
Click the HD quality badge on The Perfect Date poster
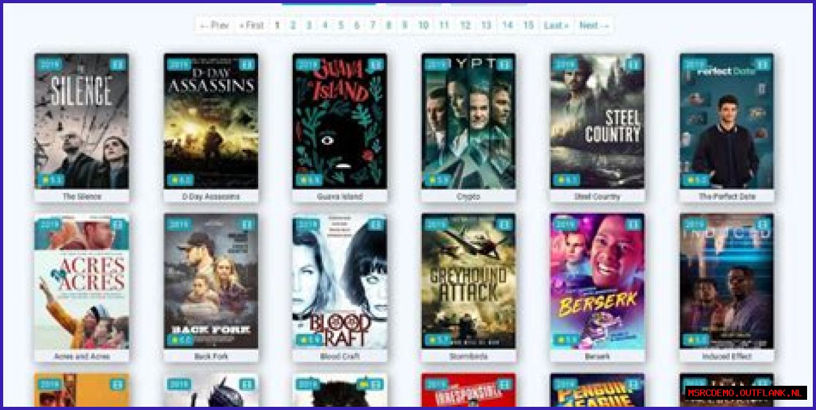click(762, 64)
